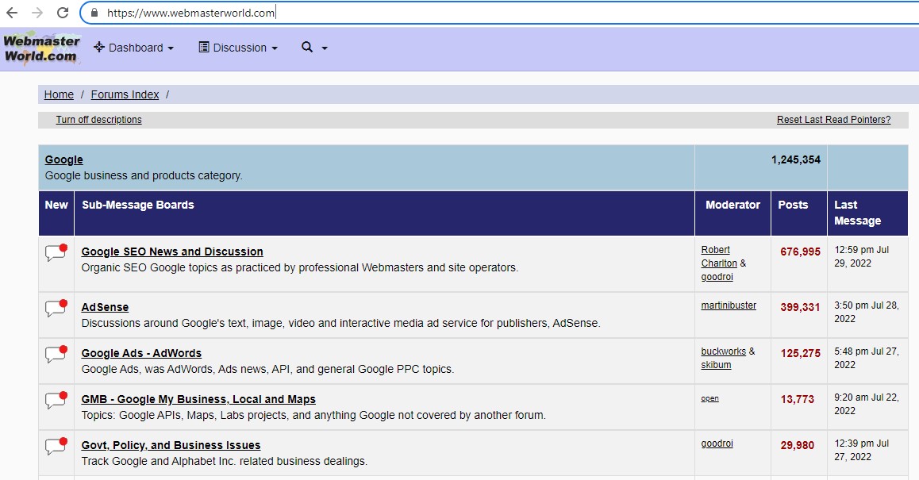View moderator martinibuster profile
The height and width of the screenshot is (480, 919).
tap(729, 305)
